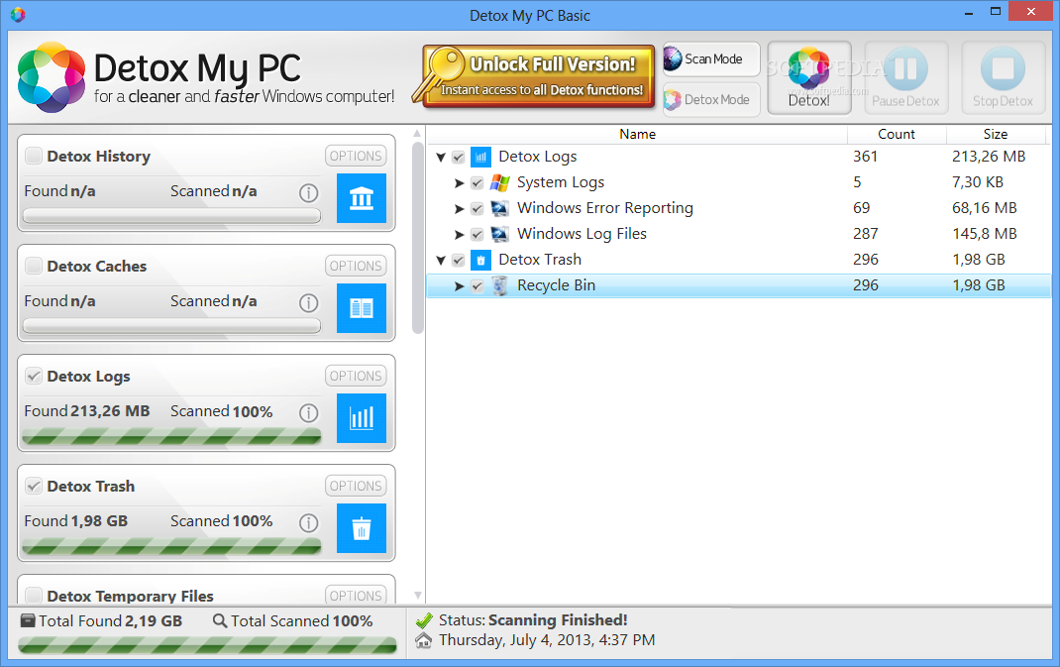
Task: Click the Total Found drive icon
Action: [28, 620]
